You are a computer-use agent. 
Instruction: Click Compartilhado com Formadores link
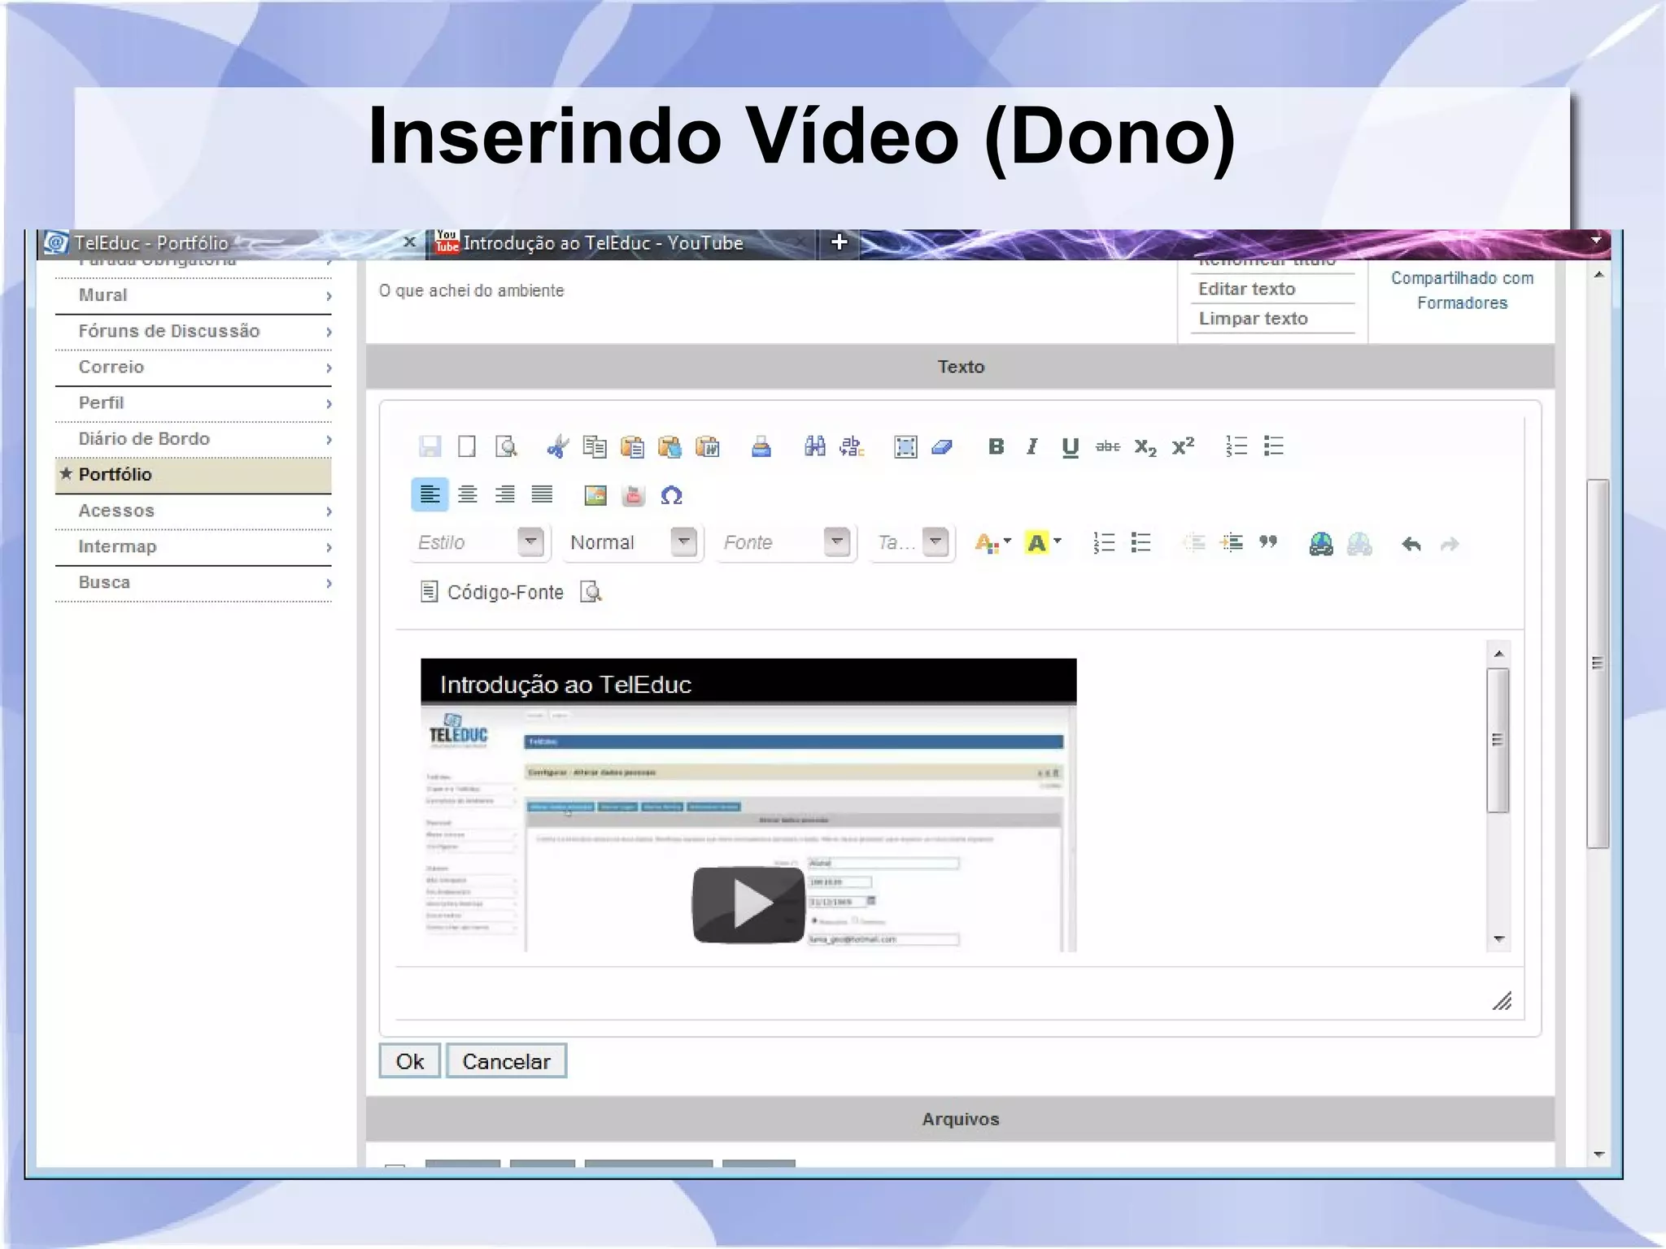[x=1462, y=290]
